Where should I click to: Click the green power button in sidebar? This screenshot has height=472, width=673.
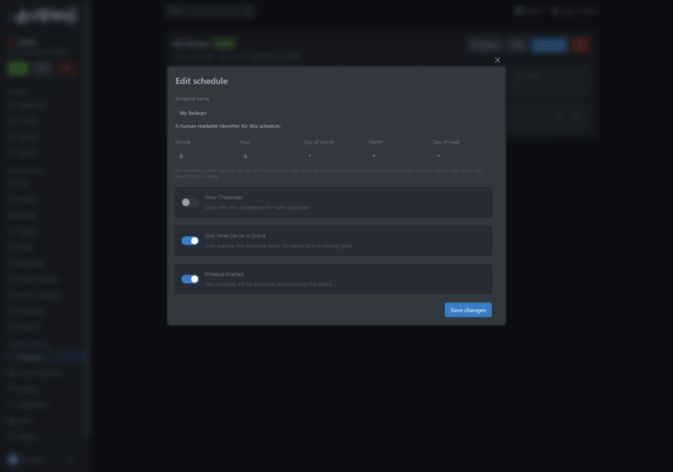[x=18, y=68]
